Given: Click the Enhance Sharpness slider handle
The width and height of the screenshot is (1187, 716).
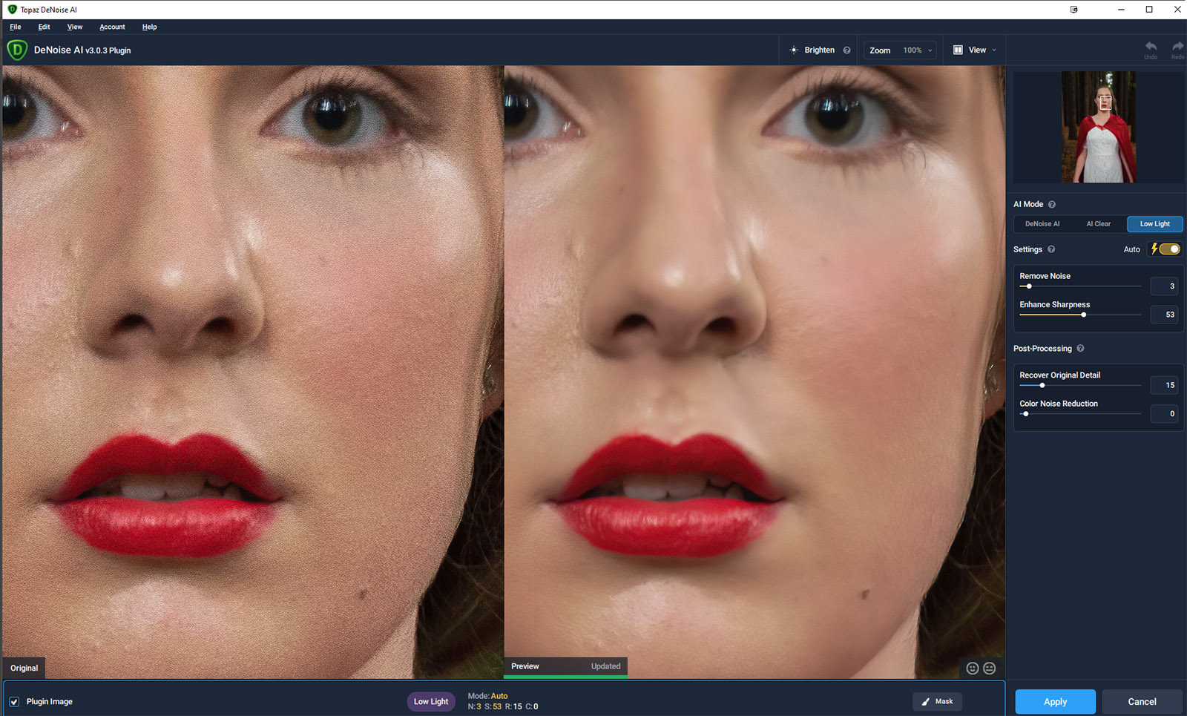Looking at the screenshot, I should pos(1084,315).
